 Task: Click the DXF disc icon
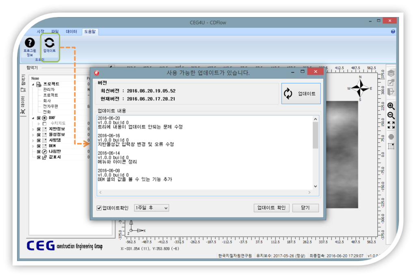pyautogui.click(x=45, y=118)
